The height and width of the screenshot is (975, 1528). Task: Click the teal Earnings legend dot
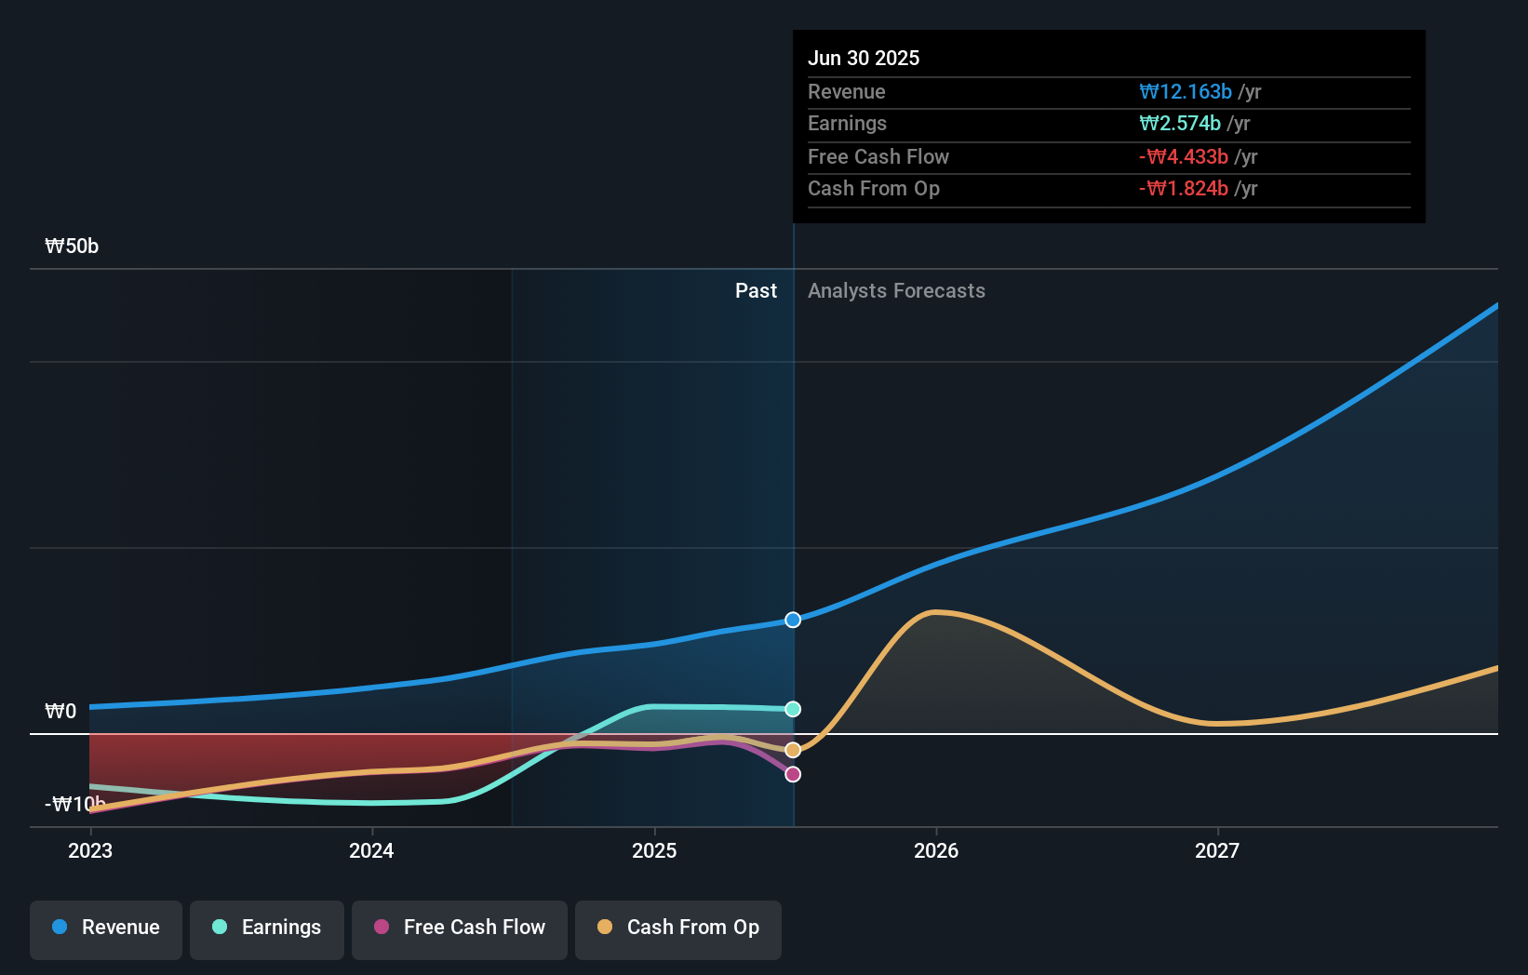pos(219,928)
